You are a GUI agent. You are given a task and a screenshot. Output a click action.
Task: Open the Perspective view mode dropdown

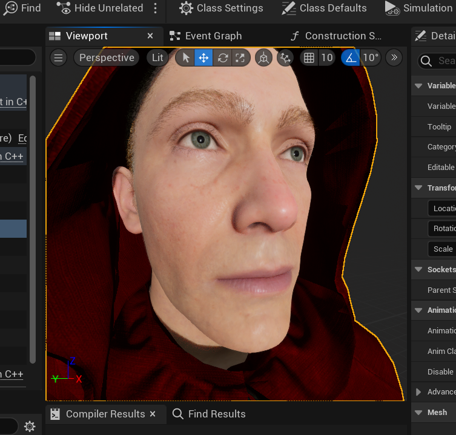(x=107, y=58)
